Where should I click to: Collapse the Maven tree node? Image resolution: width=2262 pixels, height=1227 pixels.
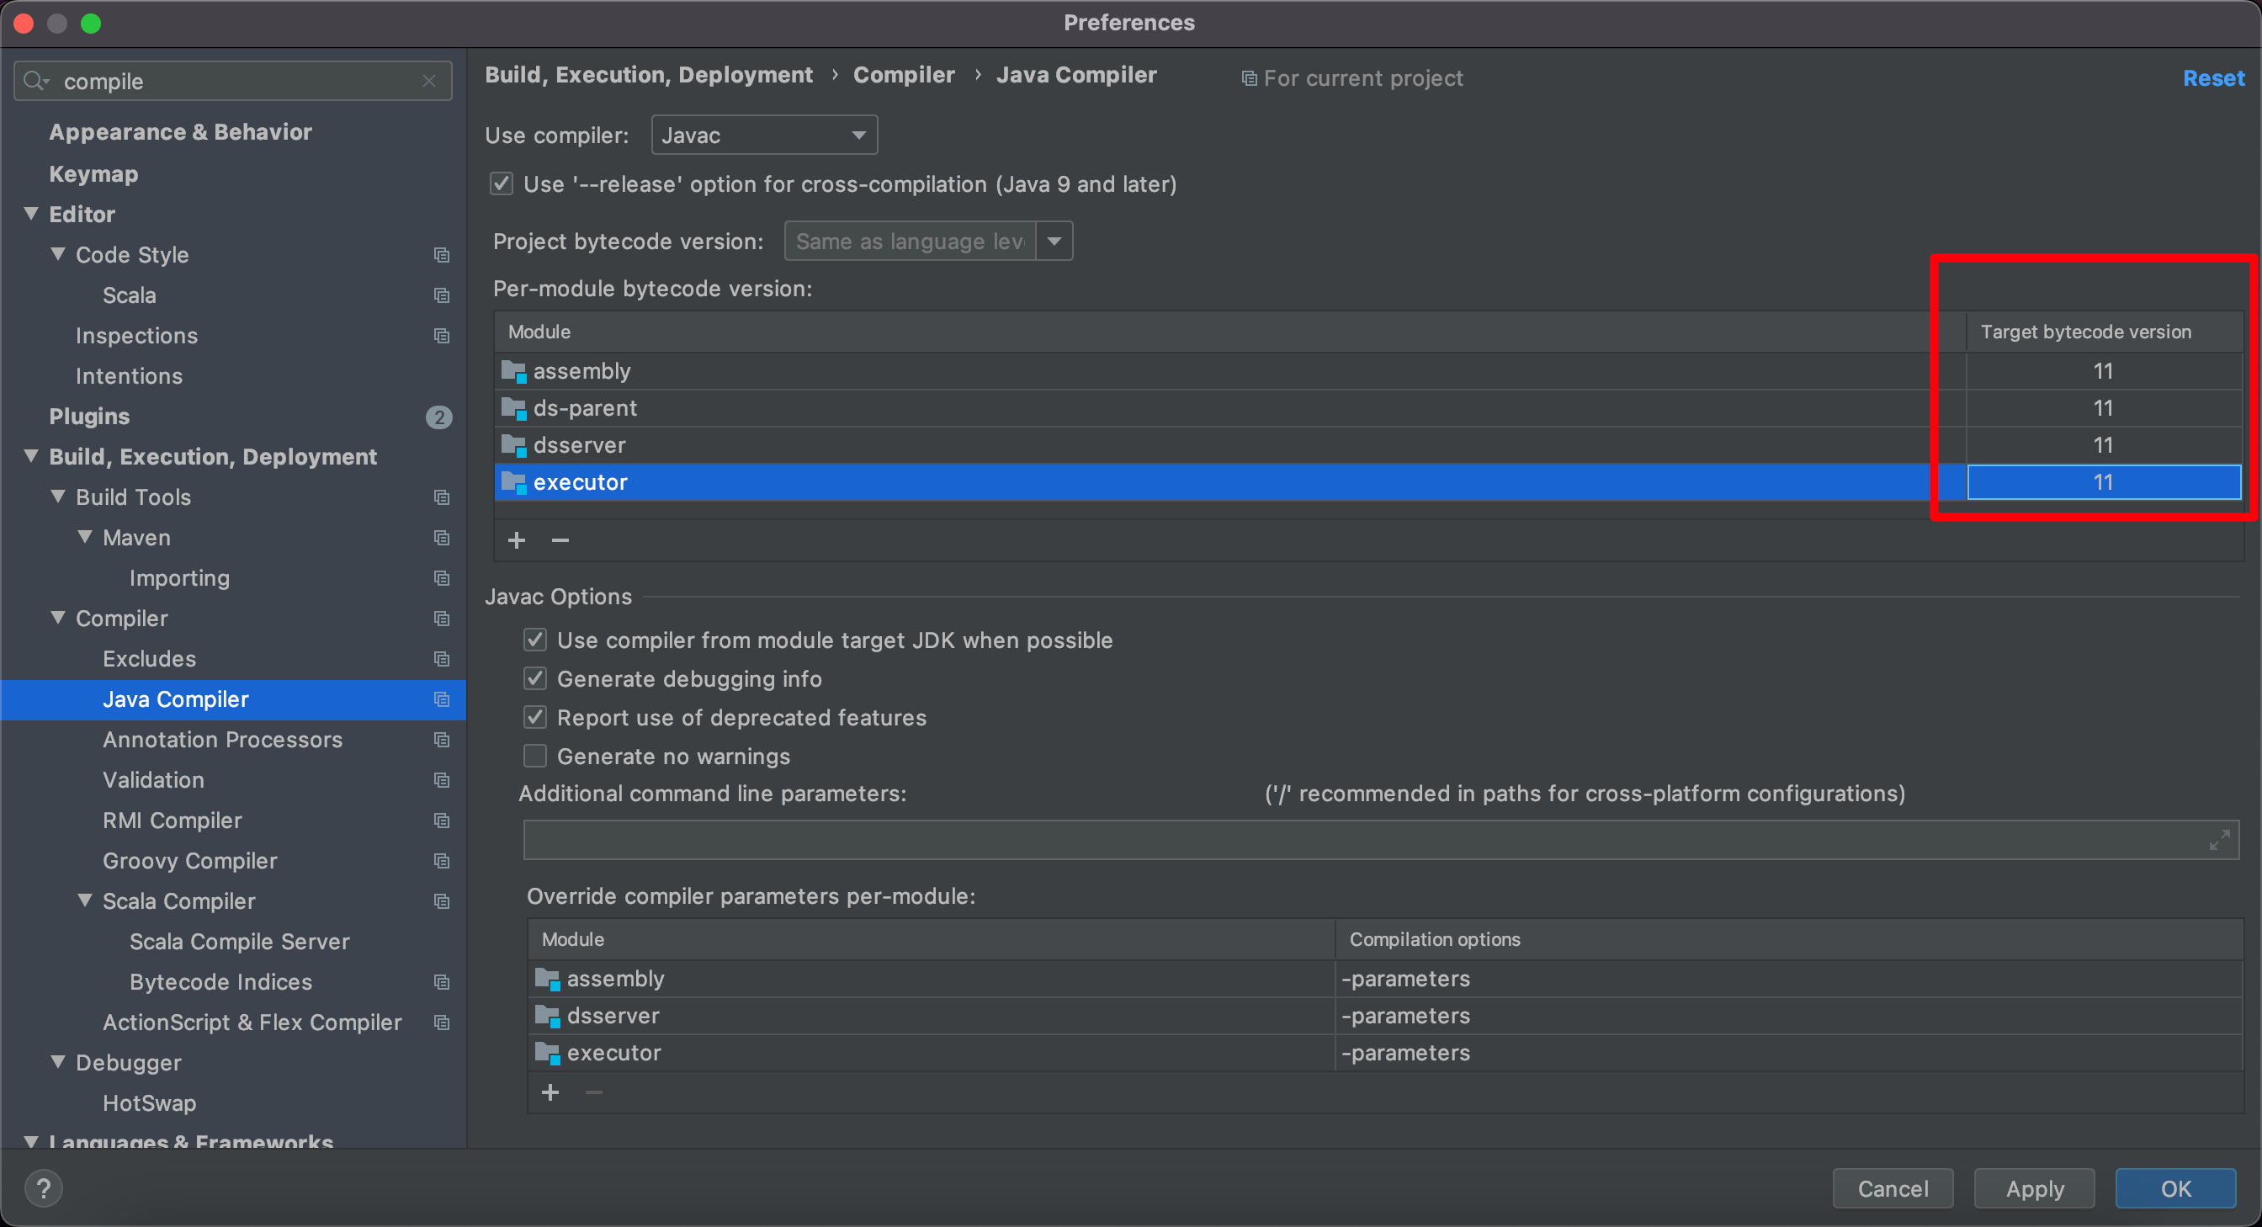click(85, 537)
